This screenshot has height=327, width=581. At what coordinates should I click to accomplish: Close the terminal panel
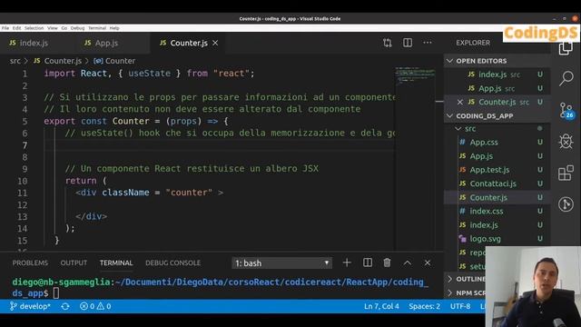pyautogui.click(x=428, y=263)
